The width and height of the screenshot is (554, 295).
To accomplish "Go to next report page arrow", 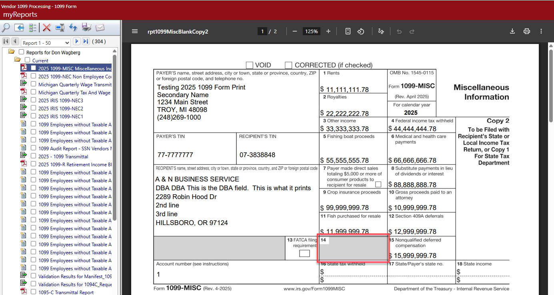I will pyautogui.click(x=76, y=42).
